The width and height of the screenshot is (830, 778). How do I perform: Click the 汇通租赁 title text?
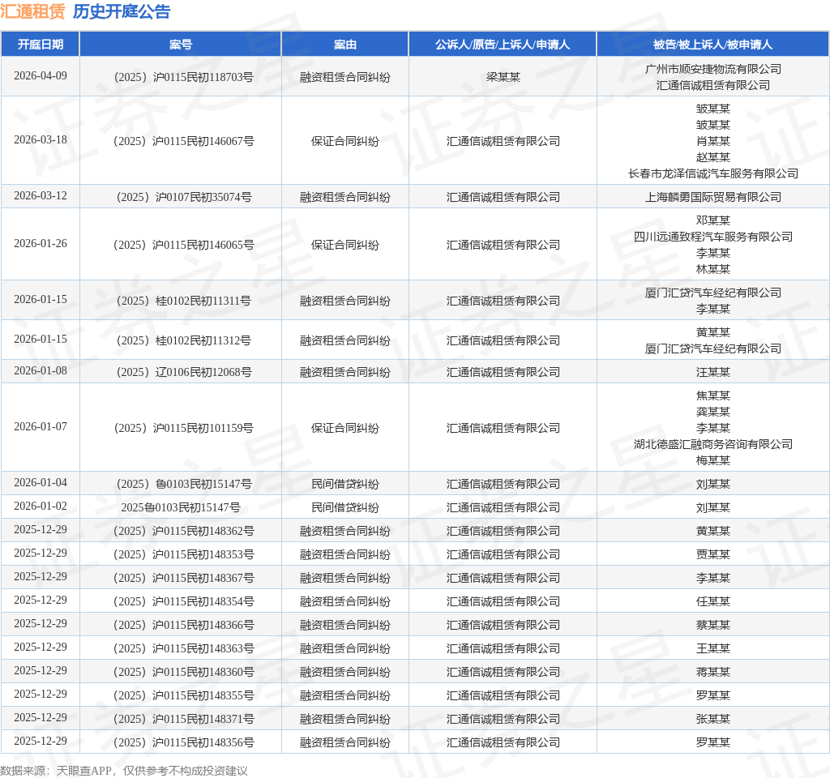click(x=32, y=11)
